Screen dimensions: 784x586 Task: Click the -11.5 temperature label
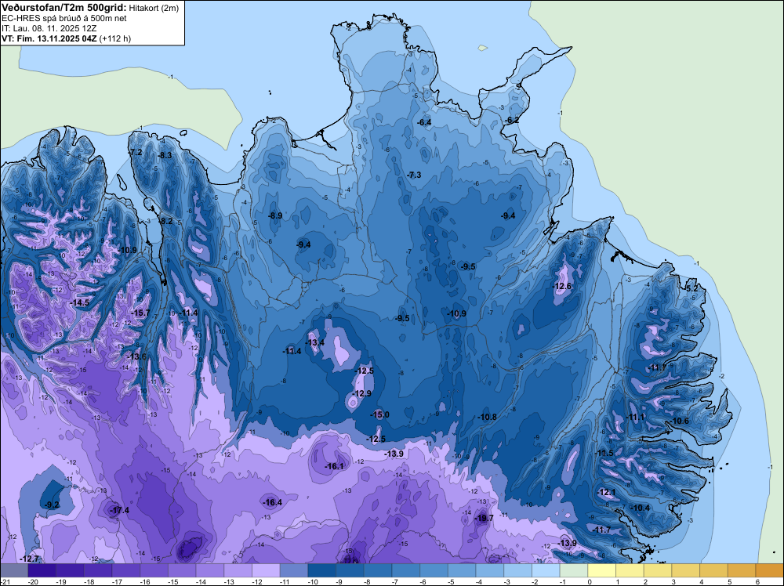tap(604, 453)
